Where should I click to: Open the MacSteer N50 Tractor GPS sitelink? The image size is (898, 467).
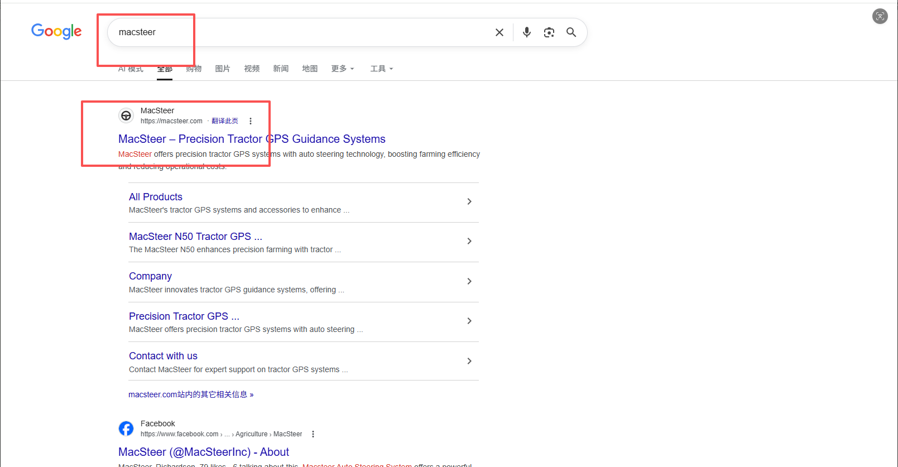click(195, 237)
